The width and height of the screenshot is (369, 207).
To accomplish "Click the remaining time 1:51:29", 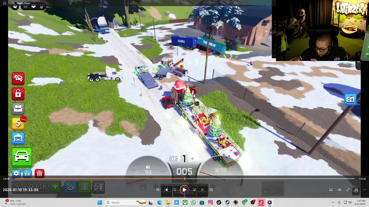I will (x=362, y=179).
